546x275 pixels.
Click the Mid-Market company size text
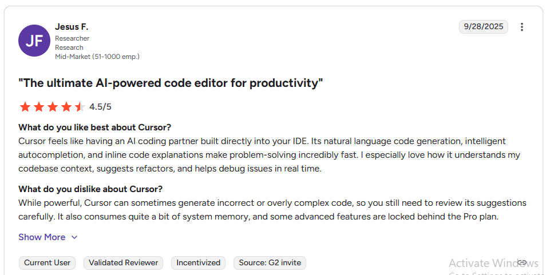pyautogui.click(x=97, y=57)
